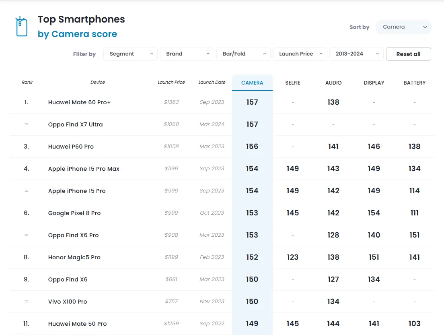Click audio score 134 for Vivo X100 Pro
444x335 pixels.
[333, 302]
